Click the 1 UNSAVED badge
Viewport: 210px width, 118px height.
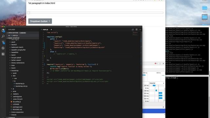tap(23, 33)
